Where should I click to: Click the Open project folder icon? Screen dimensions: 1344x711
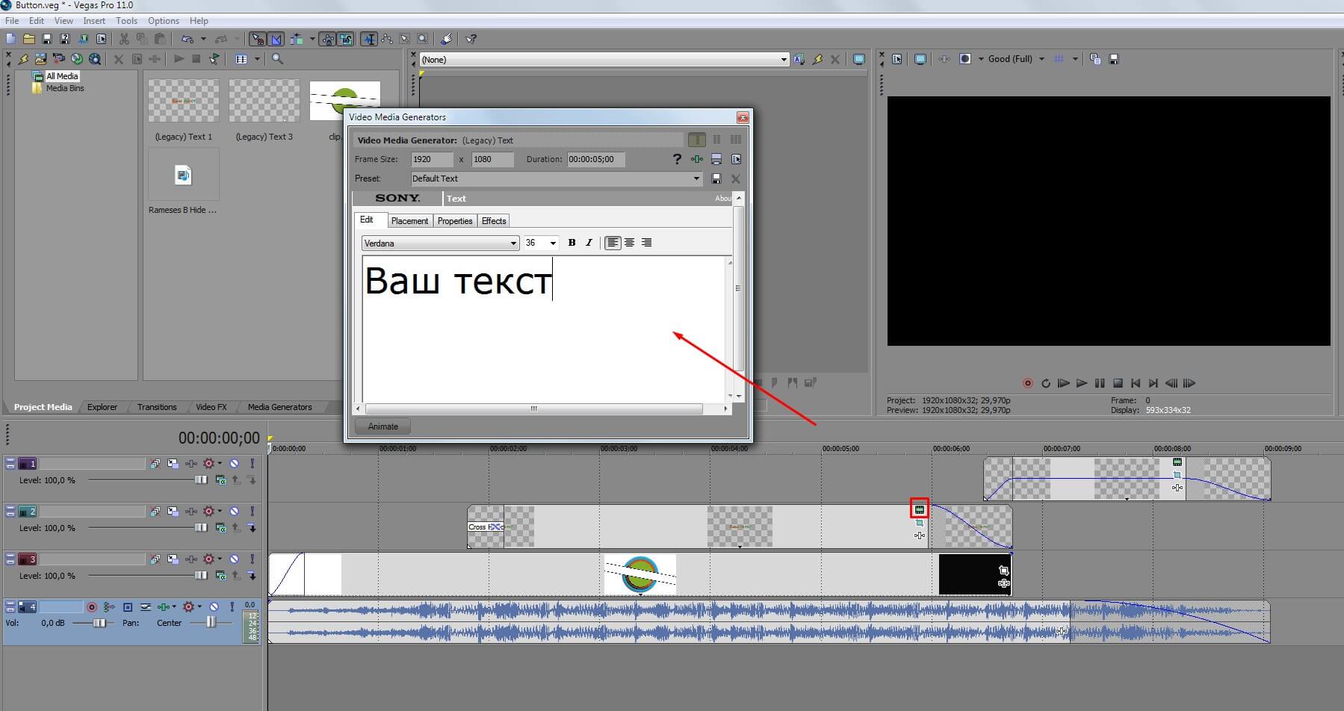coord(28,39)
